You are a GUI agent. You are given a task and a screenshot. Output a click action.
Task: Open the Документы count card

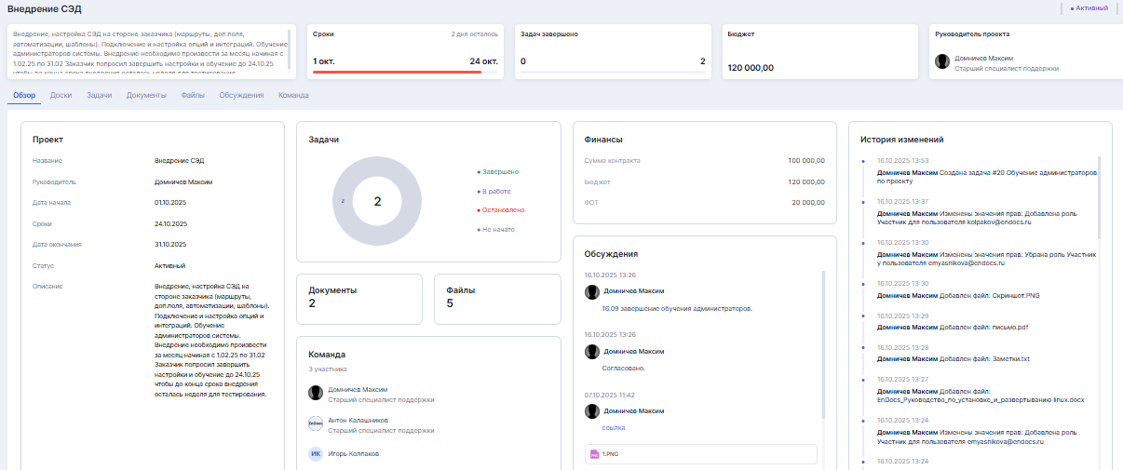[359, 297]
